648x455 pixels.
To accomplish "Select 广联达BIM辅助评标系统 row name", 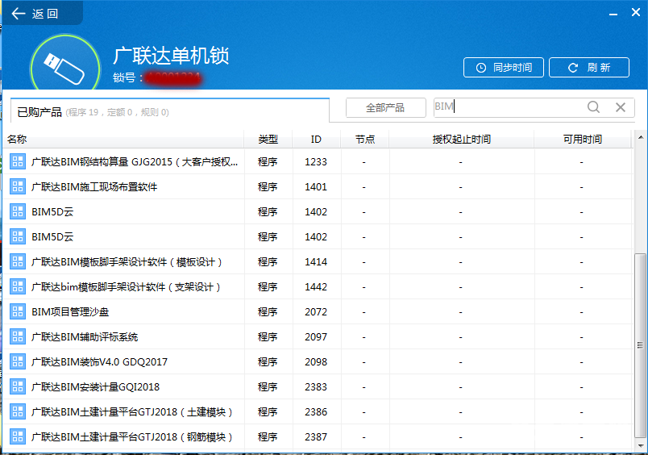I will (85, 337).
